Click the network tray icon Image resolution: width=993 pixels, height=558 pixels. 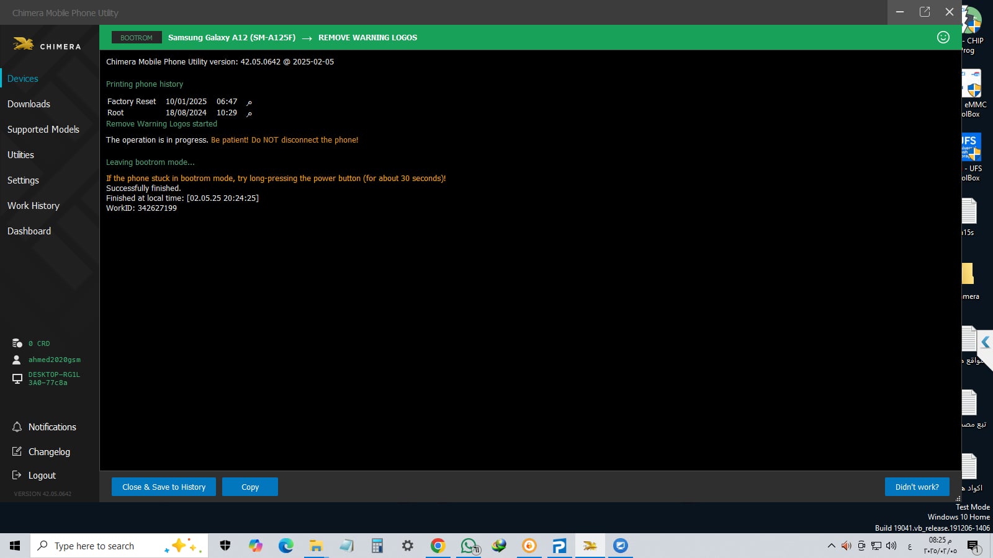click(x=876, y=546)
